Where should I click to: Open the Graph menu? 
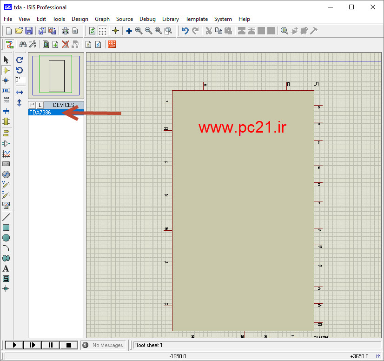[x=102, y=19]
